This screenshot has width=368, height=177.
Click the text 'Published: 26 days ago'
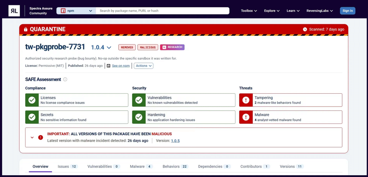tap(85, 66)
